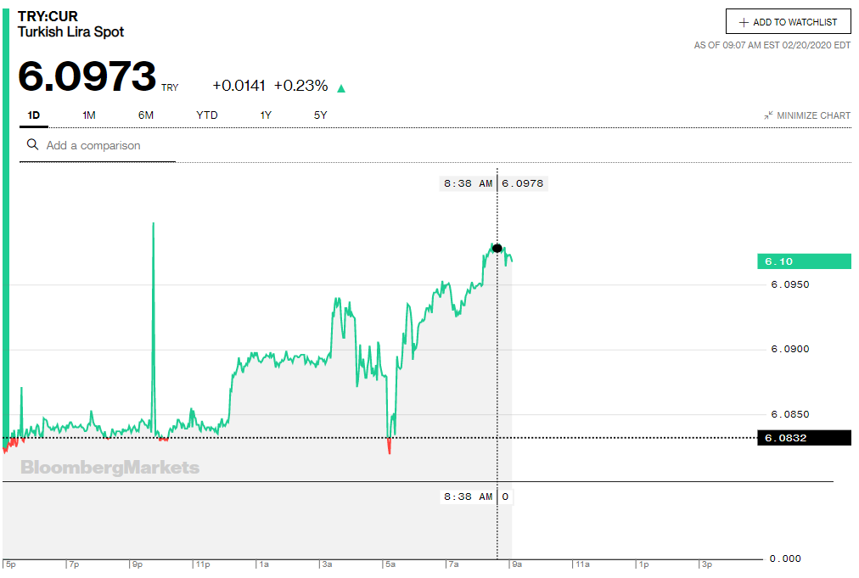Click the black dot marker on chart line
859x578 pixels.
(x=497, y=248)
